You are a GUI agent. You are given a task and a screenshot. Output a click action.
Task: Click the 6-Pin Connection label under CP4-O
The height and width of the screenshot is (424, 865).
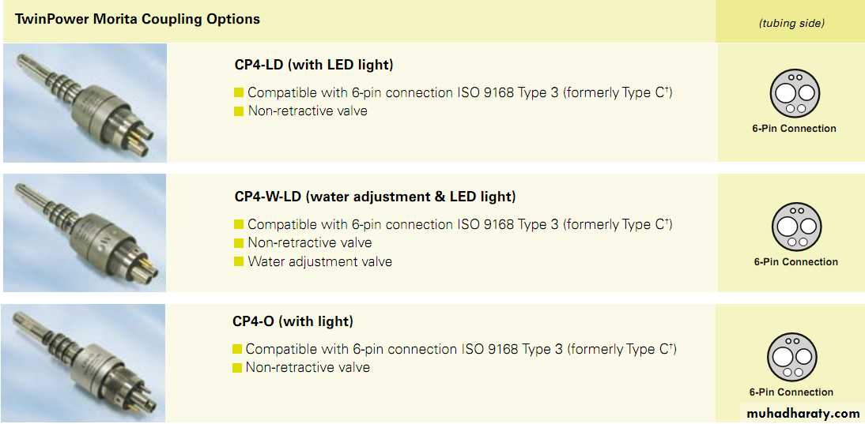(x=791, y=392)
